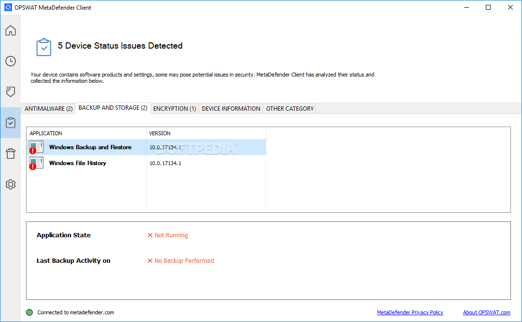
Task: Click the OPSWAT logo in the title bar
Action: coord(8,7)
